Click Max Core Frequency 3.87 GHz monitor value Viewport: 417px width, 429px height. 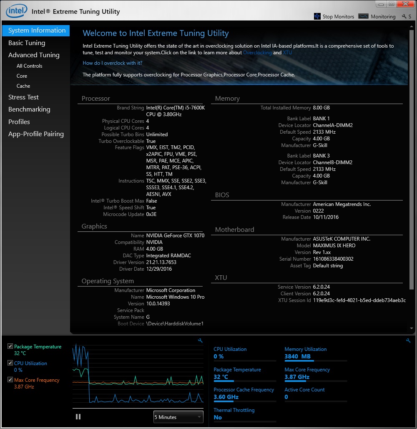click(x=297, y=377)
